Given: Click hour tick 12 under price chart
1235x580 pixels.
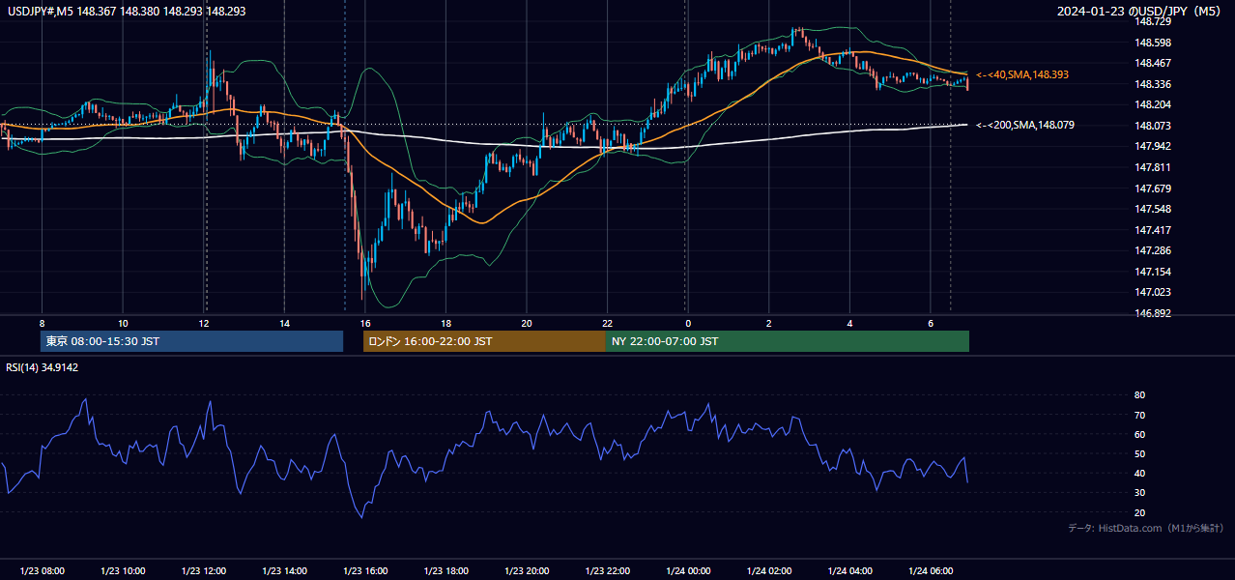Looking at the screenshot, I should [x=204, y=323].
